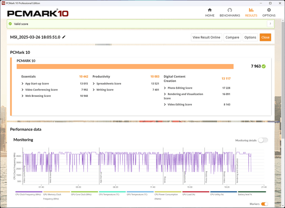The width and height of the screenshot is (285, 208).
Task: Click Digital Content Creation score 13 117
Action: 226,79
